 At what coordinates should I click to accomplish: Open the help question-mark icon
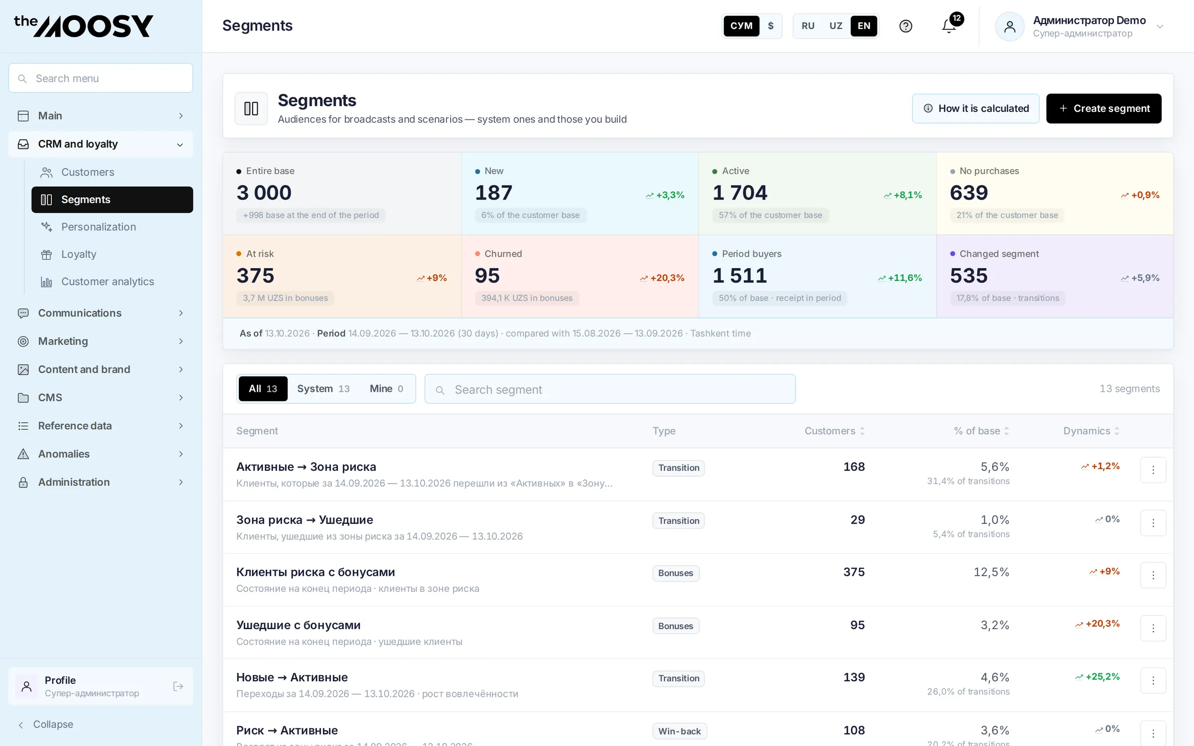(905, 26)
